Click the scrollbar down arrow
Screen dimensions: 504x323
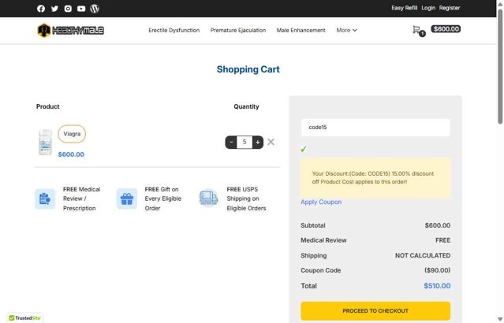(x=500, y=319)
